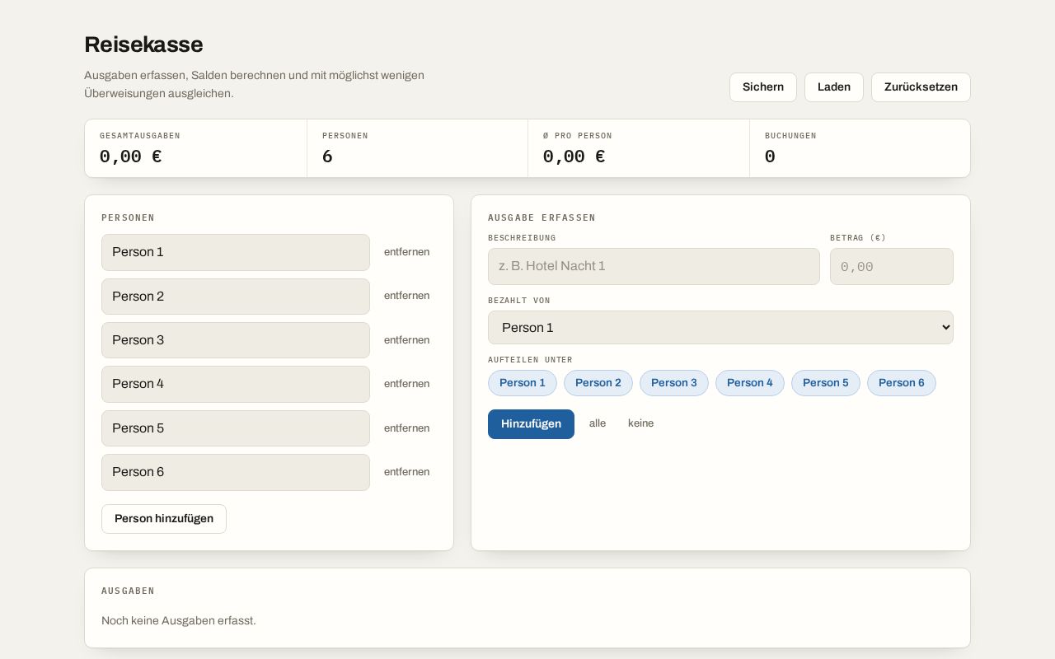This screenshot has width=1055, height=659.
Task: Click 'Noch keine Ausgaben erfasst.' text
Action: [x=179, y=620]
